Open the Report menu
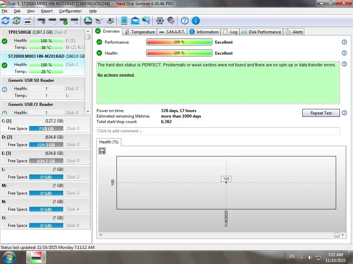353x264 pixels. coord(47,11)
